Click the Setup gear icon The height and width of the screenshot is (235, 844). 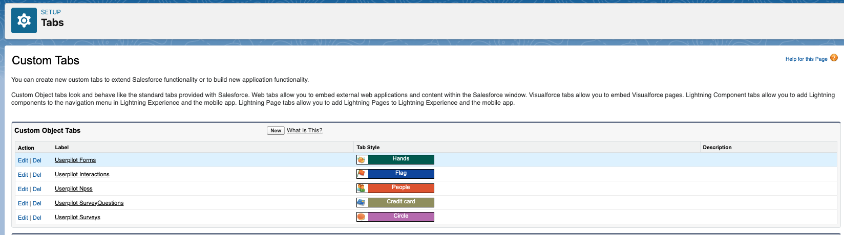24,20
